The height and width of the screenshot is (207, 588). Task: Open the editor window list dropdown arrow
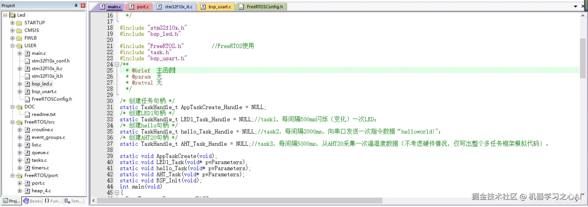pyautogui.click(x=575, y=6)
